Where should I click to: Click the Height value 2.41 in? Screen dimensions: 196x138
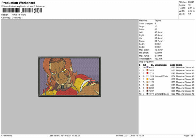(191, 8)
